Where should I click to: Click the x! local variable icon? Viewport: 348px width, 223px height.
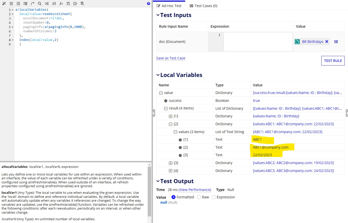pos(54,4)
